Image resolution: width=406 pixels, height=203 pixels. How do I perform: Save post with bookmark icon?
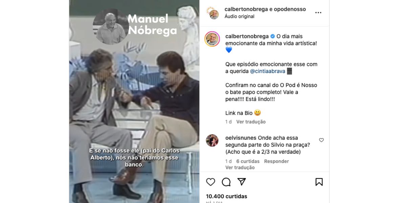(x=319, y=182)
